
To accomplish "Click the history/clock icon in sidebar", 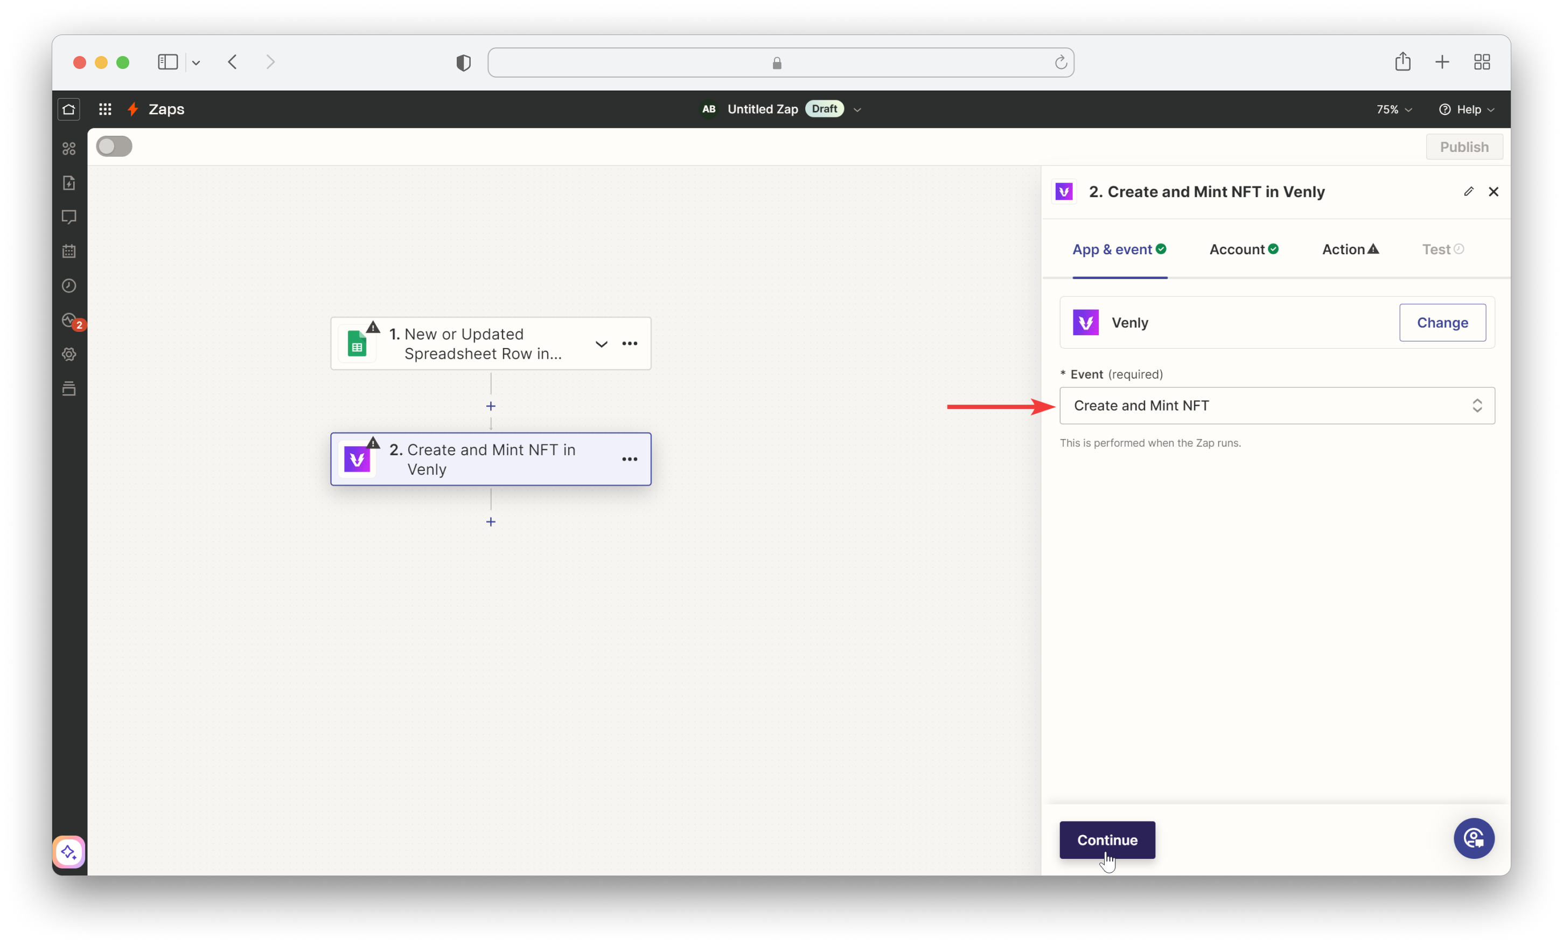I will [68, 285].
